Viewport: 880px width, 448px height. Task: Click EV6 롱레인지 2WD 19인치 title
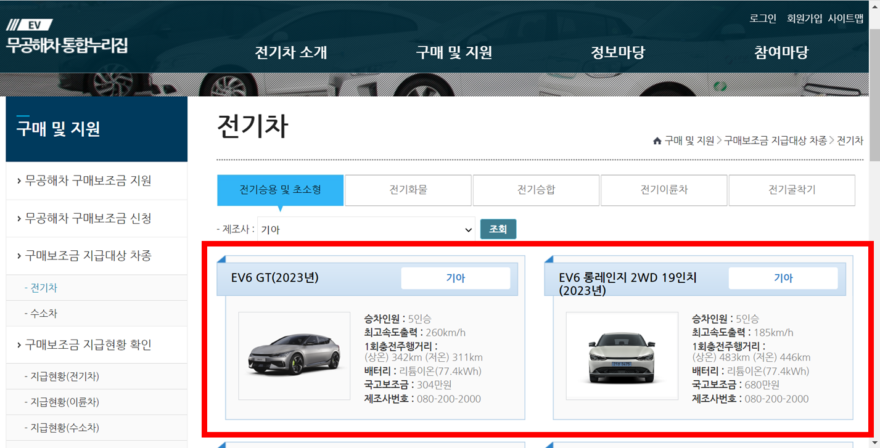(628, 284)
